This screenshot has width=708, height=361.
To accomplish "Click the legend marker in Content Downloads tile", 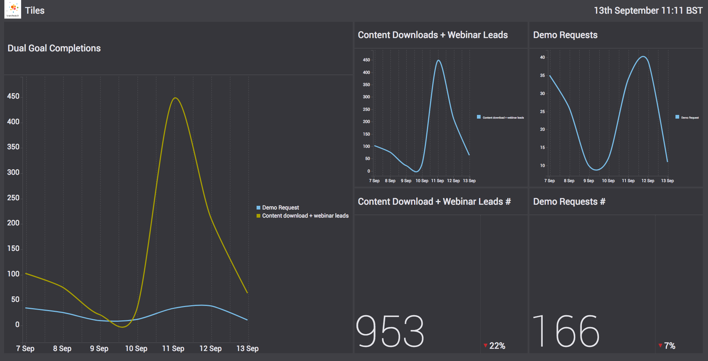I will tap(478, 117).
